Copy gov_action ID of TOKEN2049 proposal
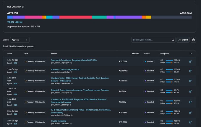The image size is (201, 127). pyautogui.click(x=70, y=105)
